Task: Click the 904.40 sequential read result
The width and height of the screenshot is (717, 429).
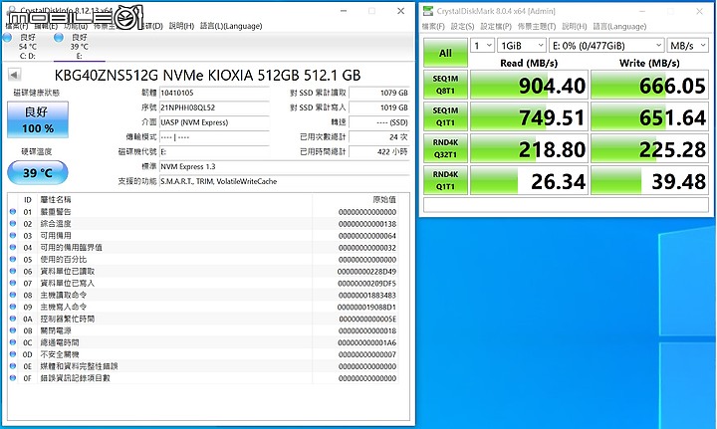Action: click(x=529, y=85)
